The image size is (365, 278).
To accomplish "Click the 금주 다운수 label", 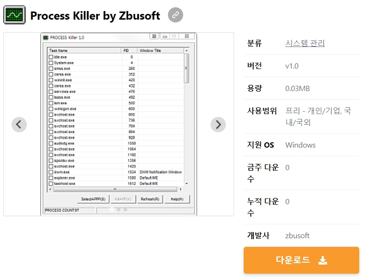I will (x=263, y=173).
